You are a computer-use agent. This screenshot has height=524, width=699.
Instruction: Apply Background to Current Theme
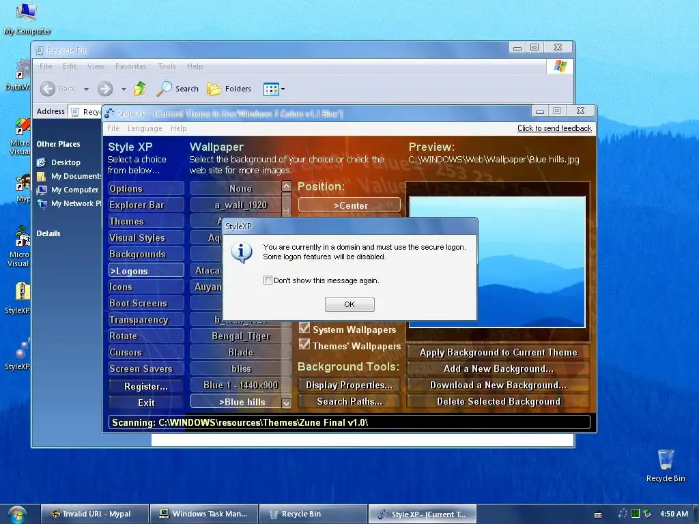click(498, 352)
